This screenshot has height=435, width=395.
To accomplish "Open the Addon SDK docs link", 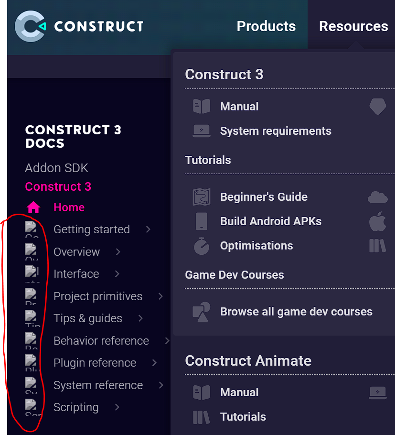I will pos(56,168).
